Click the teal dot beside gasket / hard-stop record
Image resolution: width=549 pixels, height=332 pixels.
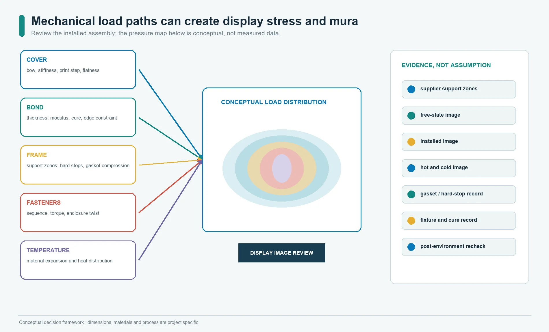(x=411, y=194)
